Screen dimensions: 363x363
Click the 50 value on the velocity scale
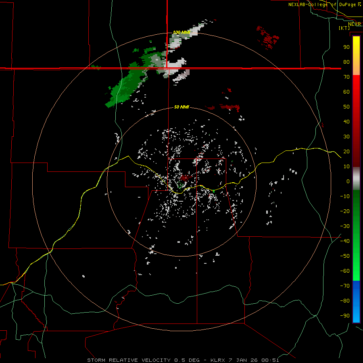pyautogui.click(x=346, y=107)
